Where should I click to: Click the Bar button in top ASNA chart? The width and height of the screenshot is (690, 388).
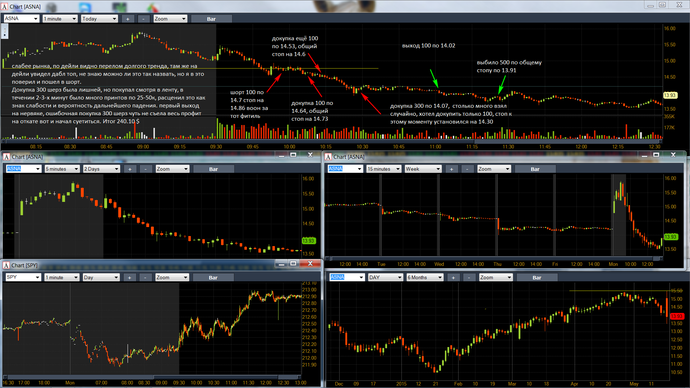point(211,19)
